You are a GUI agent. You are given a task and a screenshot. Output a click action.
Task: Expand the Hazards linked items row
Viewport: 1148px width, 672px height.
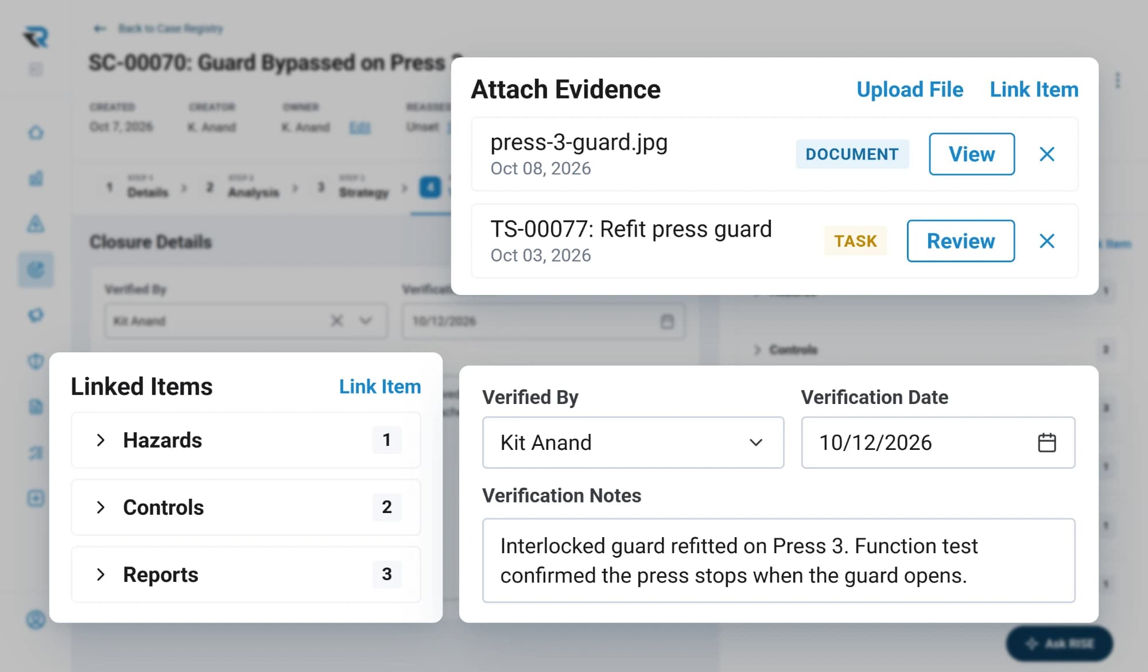pyautogui.click(x=246, y=440)
